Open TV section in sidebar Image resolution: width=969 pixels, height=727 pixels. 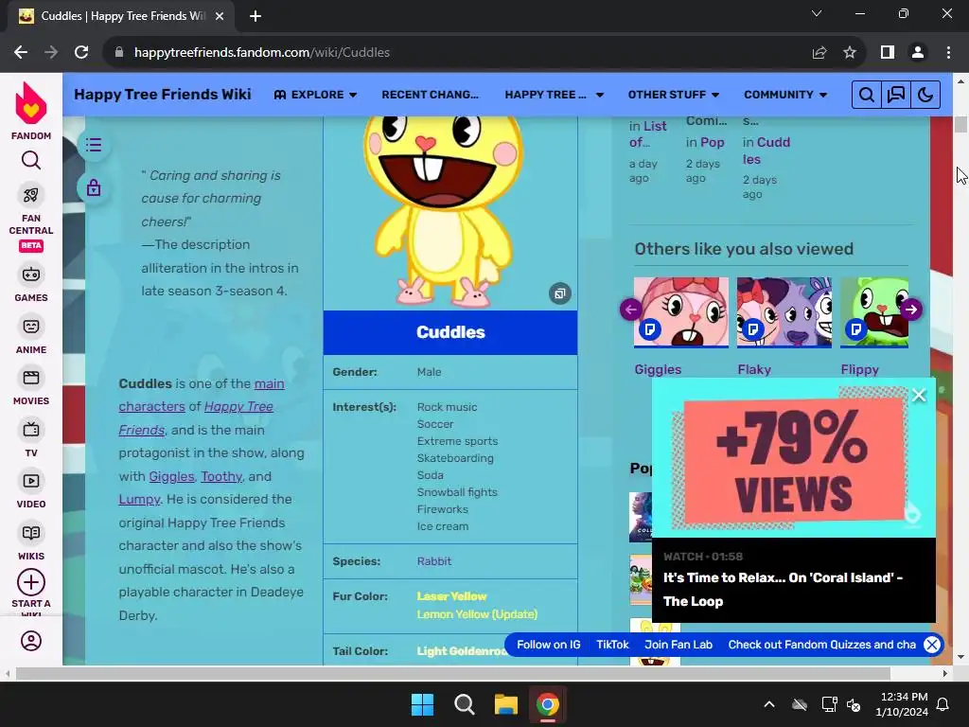[x=31, y=438]
